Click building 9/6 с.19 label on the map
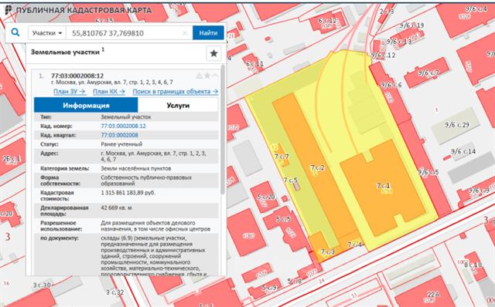This screenshot has width=495, height=307. pos(411,25)
